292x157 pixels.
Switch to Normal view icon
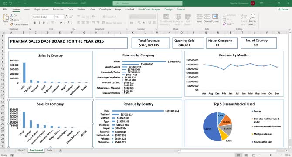point(238,155)
